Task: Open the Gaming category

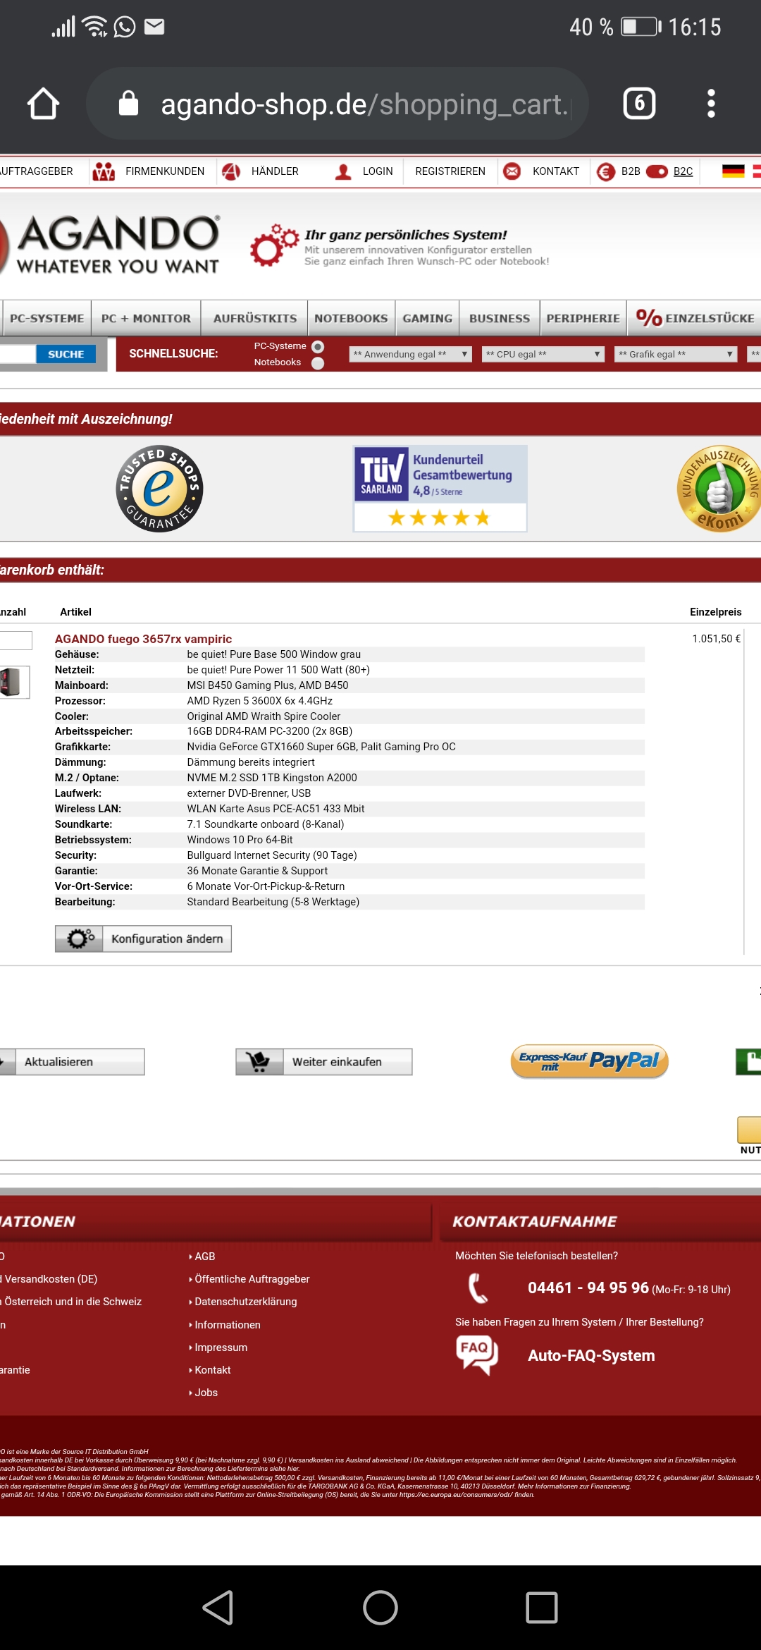Action: (427, 318)
